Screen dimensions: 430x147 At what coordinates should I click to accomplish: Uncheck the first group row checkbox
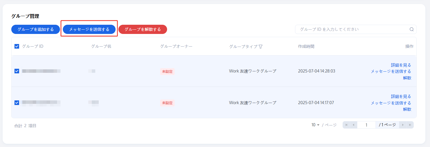[x=17, y=71]
